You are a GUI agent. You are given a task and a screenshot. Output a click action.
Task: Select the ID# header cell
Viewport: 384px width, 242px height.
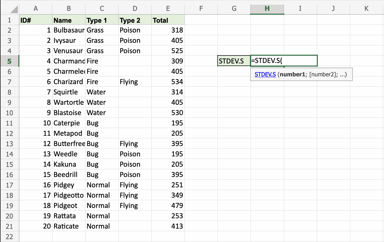click(35, 20)
